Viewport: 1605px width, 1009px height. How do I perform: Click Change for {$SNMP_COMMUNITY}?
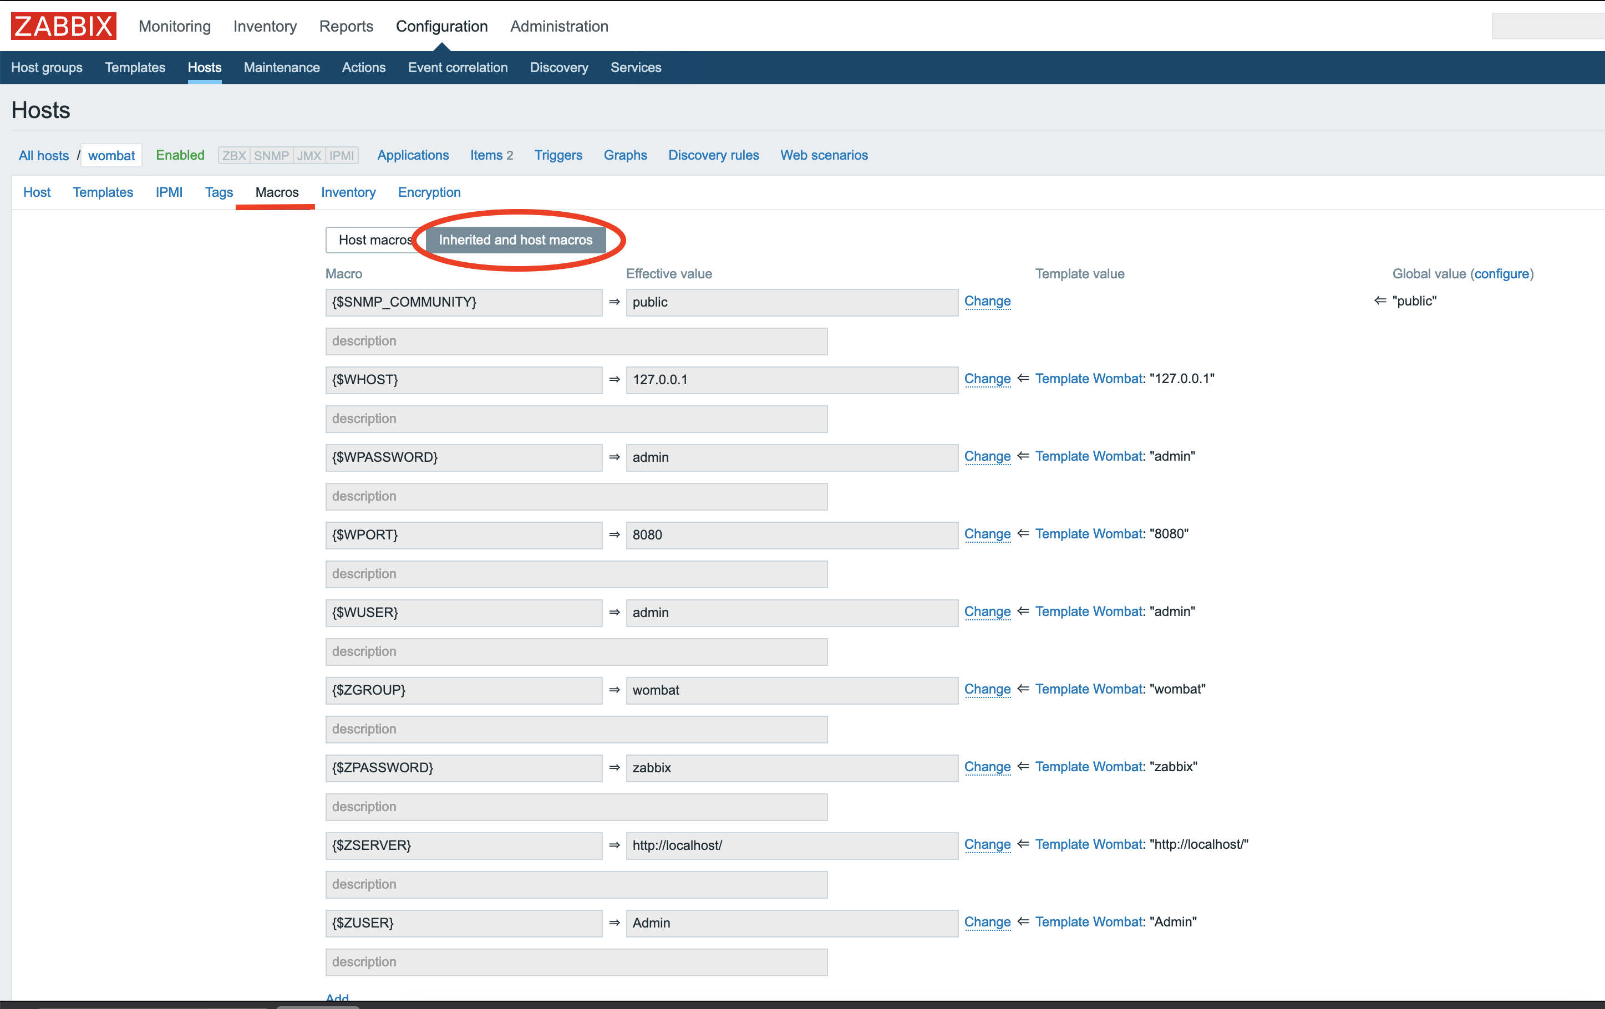point(988,301)
